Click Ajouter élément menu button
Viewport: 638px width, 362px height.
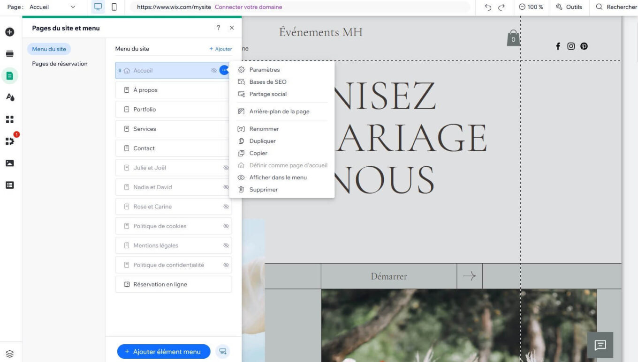(164, 352)
